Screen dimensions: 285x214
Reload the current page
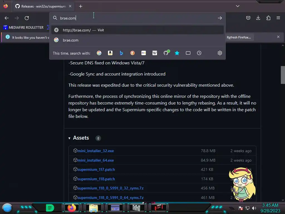tap(27, 18)
